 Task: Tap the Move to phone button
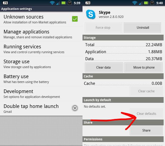[143, 67]
